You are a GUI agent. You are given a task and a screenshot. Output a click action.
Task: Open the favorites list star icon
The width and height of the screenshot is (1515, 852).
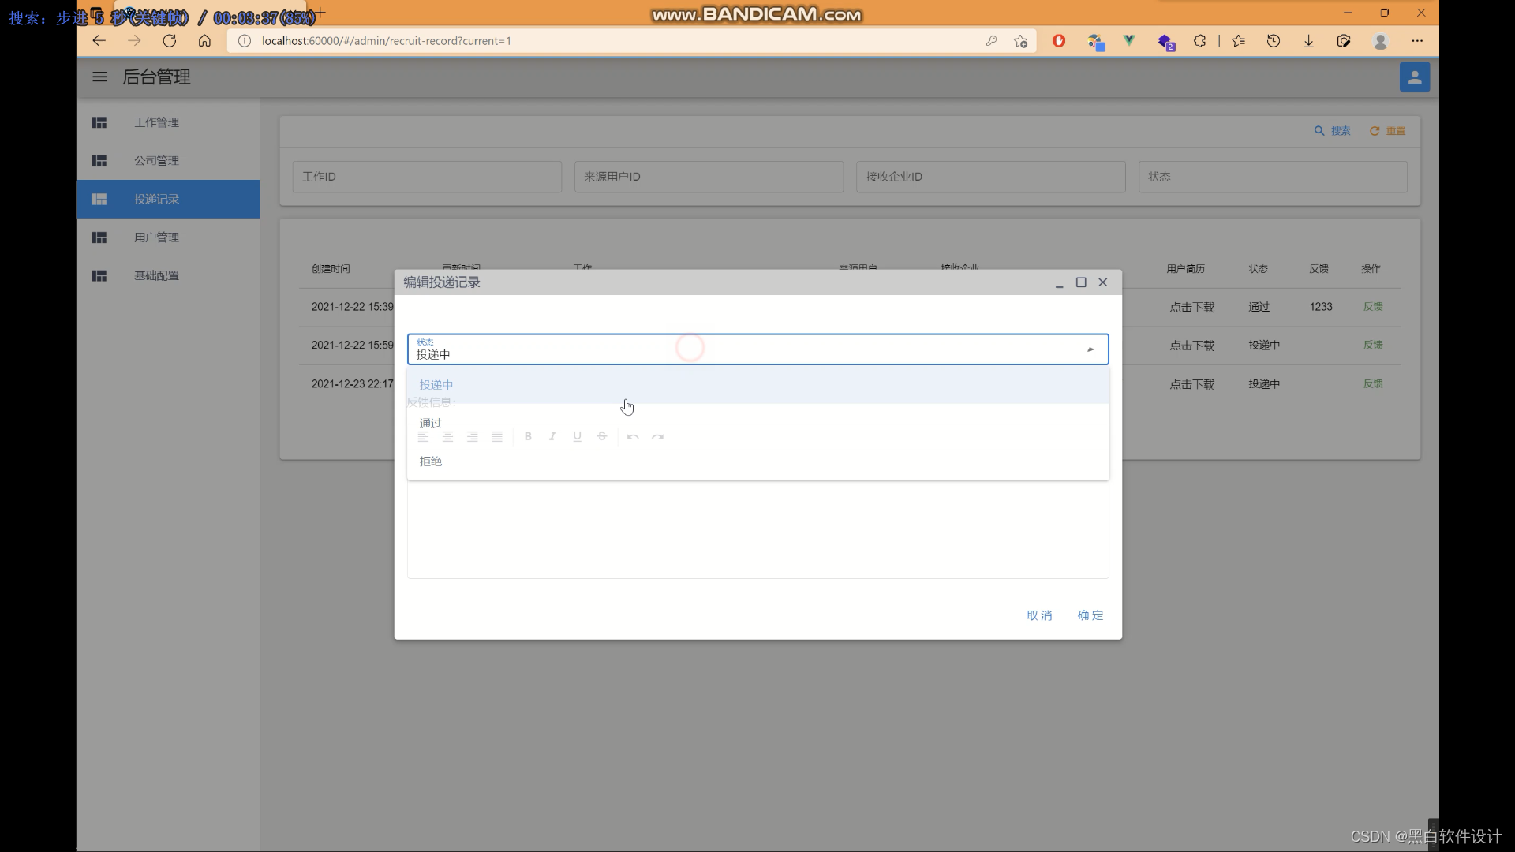[x=1238, y=41]
